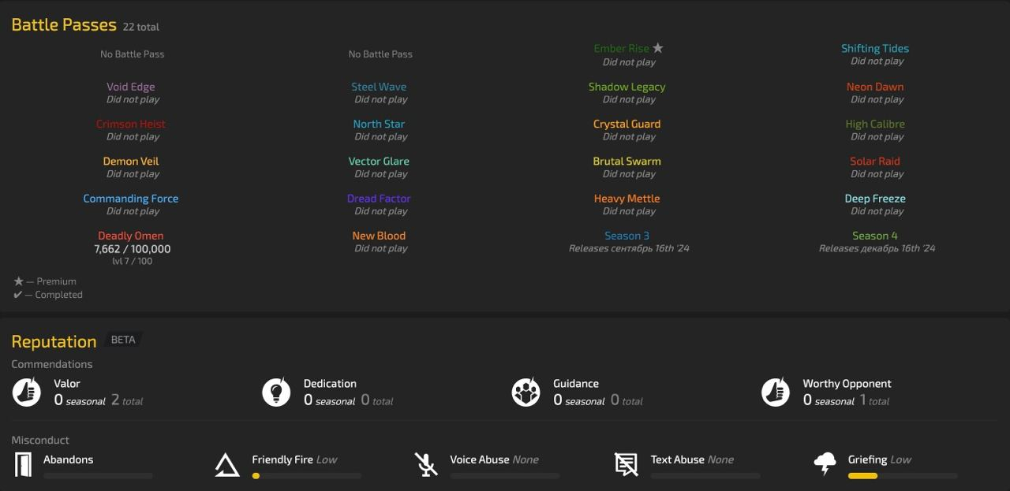Click the Worthy Opponent commendation label
The height and width of the screenshot is (491, 1010).
tap(847, 384)
